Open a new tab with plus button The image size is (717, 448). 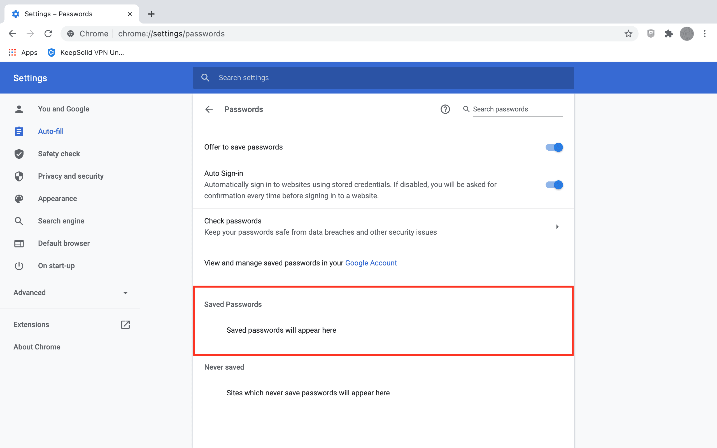(151, 14)
